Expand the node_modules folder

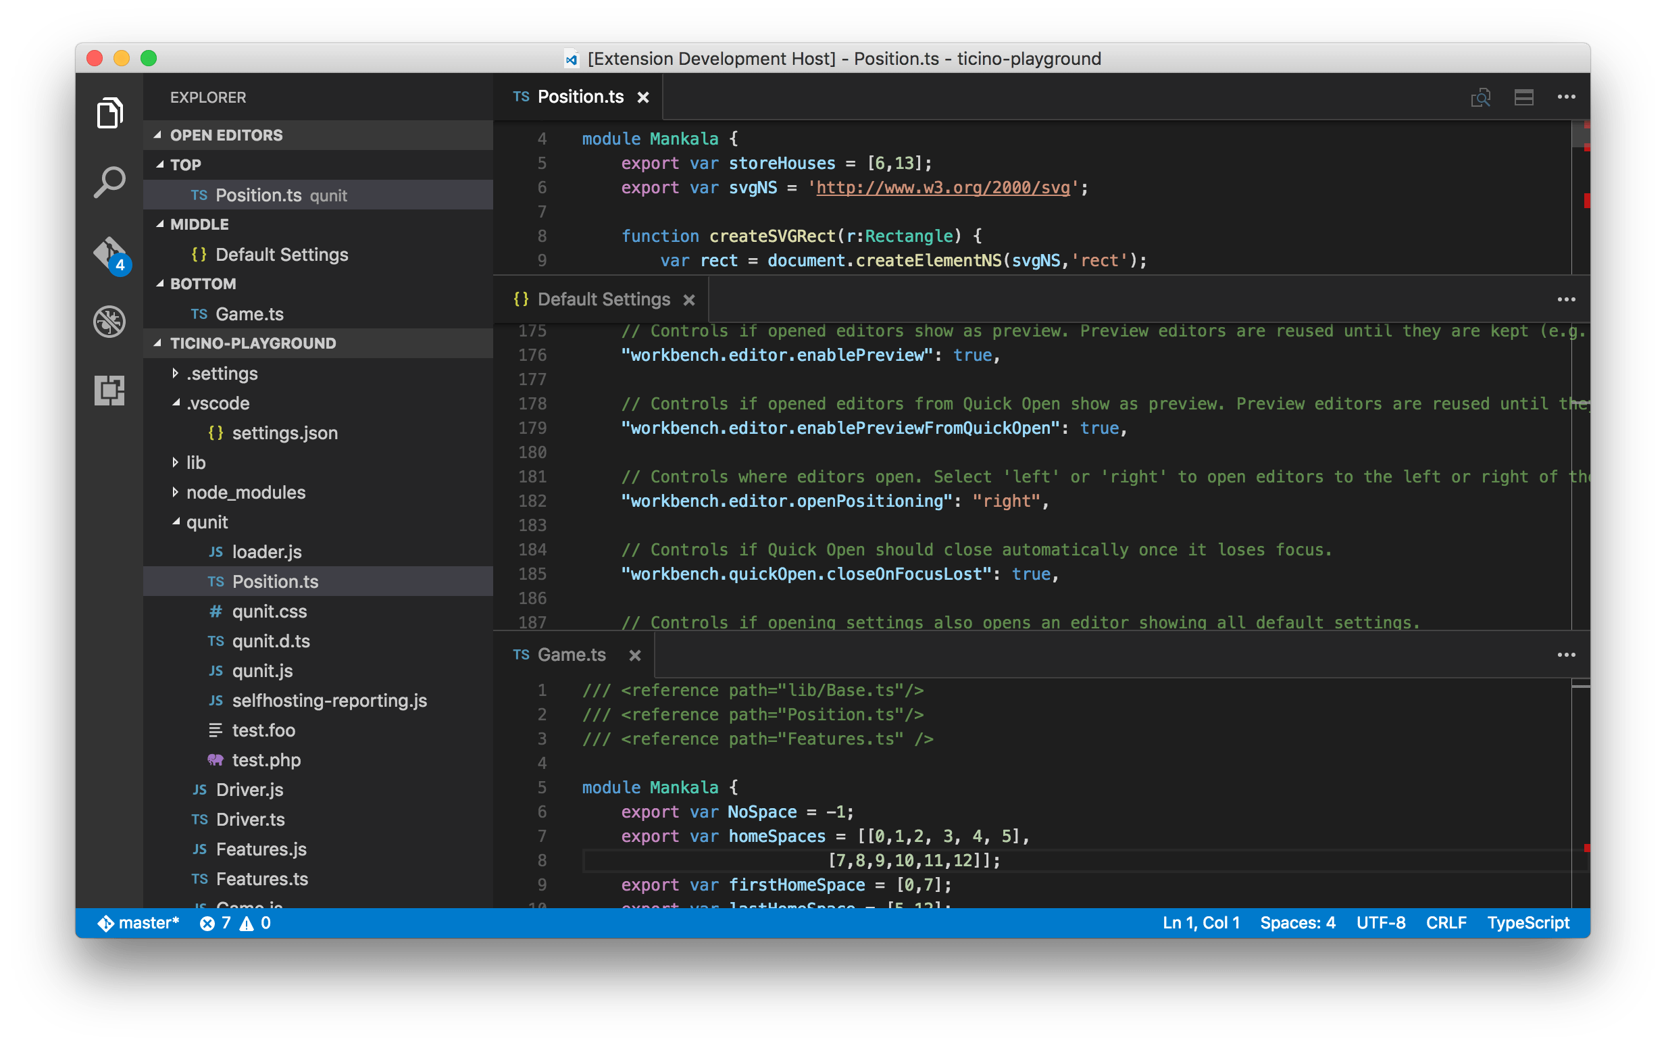point(176,492)
